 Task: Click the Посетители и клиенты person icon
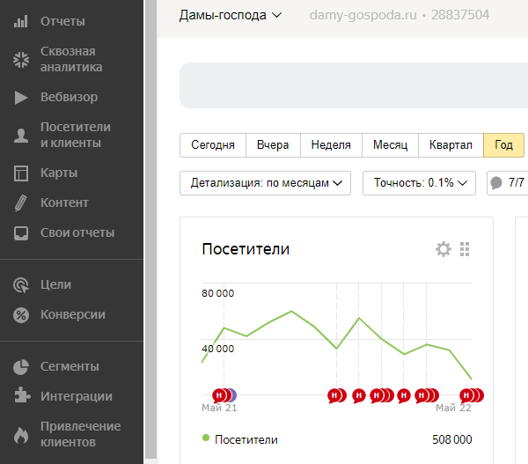pos(21,136)
